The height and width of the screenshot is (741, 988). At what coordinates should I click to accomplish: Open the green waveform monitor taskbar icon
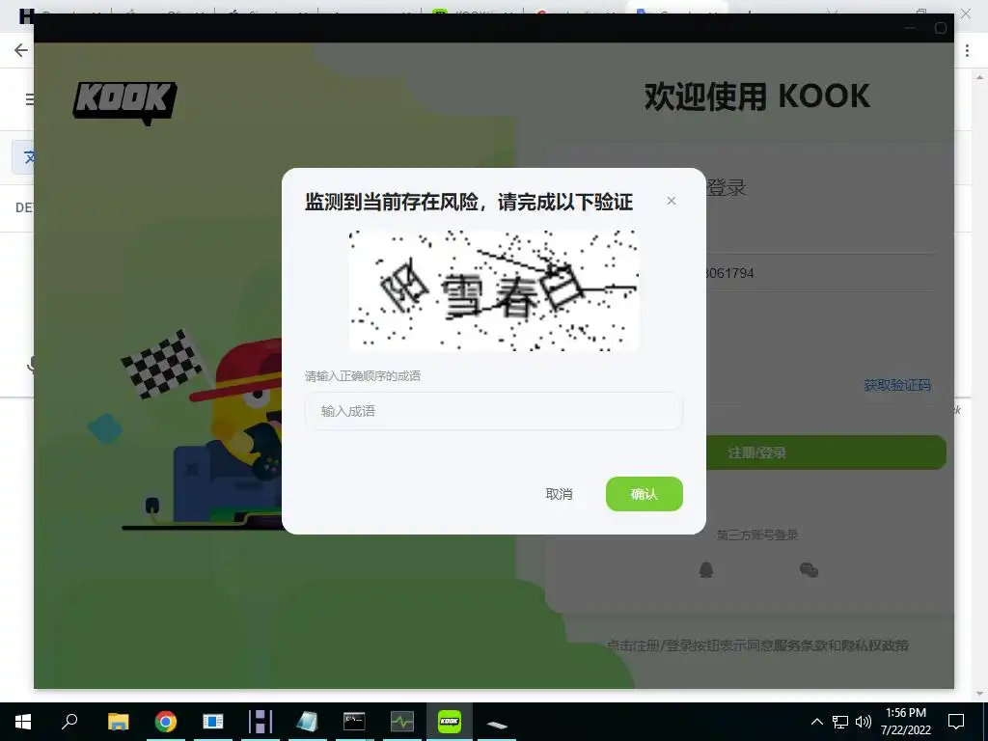pyautogui.click(x=402, y=722)
